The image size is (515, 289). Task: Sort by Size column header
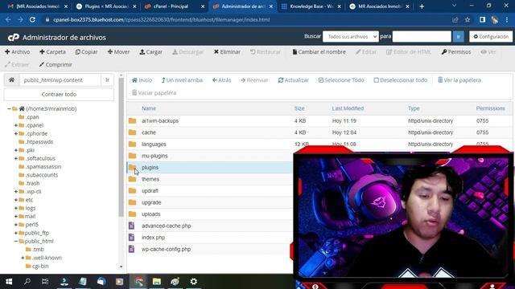click(299, 108)
